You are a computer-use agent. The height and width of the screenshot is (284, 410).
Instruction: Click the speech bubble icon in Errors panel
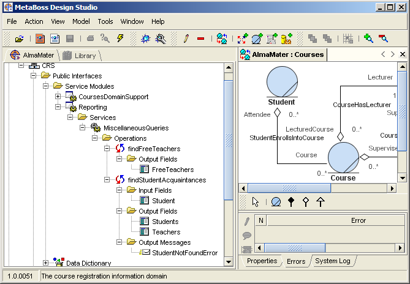(246, 236)
